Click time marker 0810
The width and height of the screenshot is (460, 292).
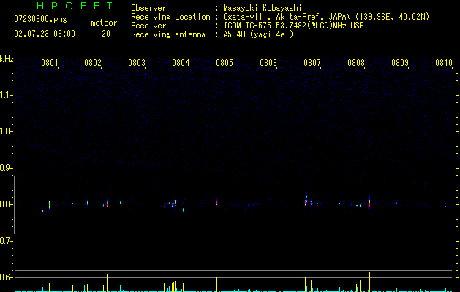click(x=444, y=63)
